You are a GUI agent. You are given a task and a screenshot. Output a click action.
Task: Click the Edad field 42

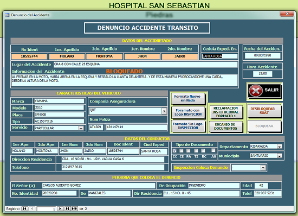(x=261, y=186)
